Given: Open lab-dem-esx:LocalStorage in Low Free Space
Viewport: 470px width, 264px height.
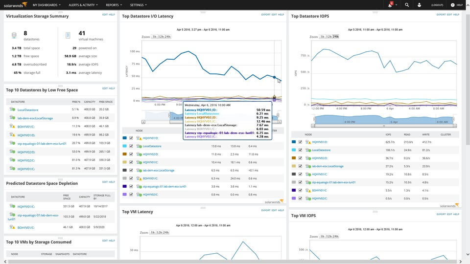Looking at the screenshot, I should pyautogui.click(x=35, y=118).
